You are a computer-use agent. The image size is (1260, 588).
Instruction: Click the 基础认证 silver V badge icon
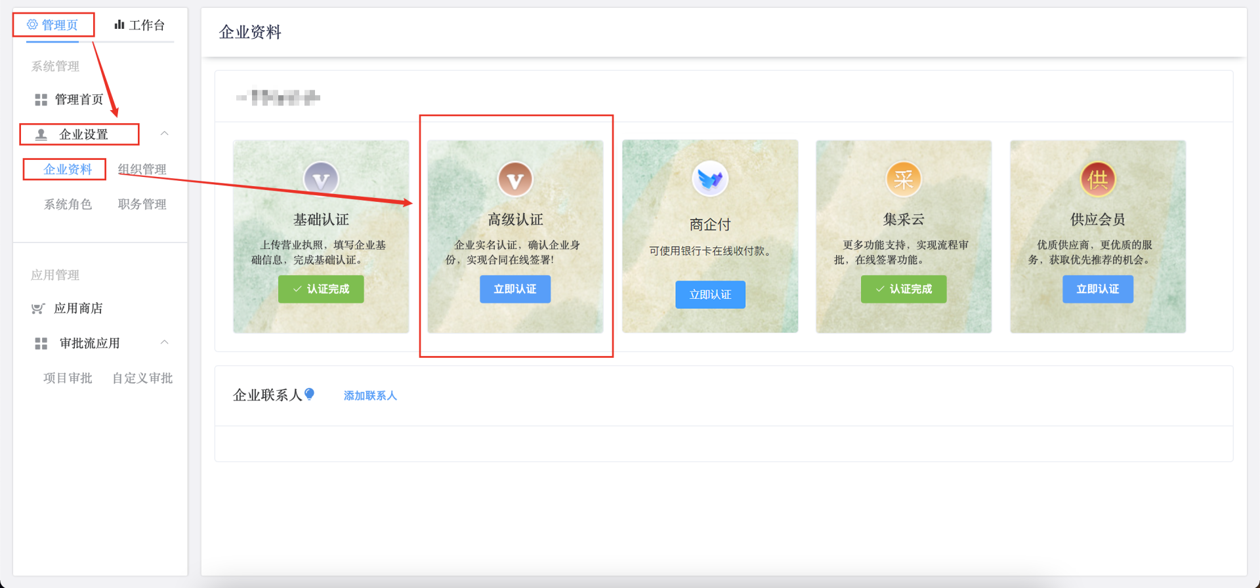point(321,179)
